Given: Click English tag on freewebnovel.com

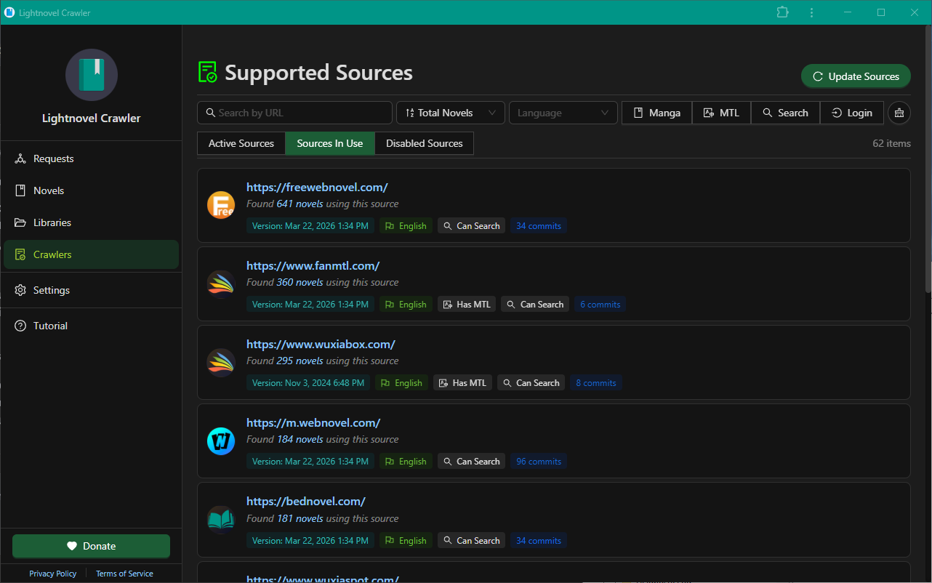Looking at the screenshot, I should pyautogui.click(x=406, y=226).
